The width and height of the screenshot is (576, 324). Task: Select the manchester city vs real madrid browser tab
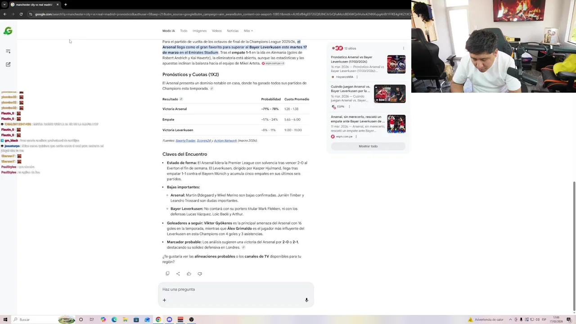point(34,4)
